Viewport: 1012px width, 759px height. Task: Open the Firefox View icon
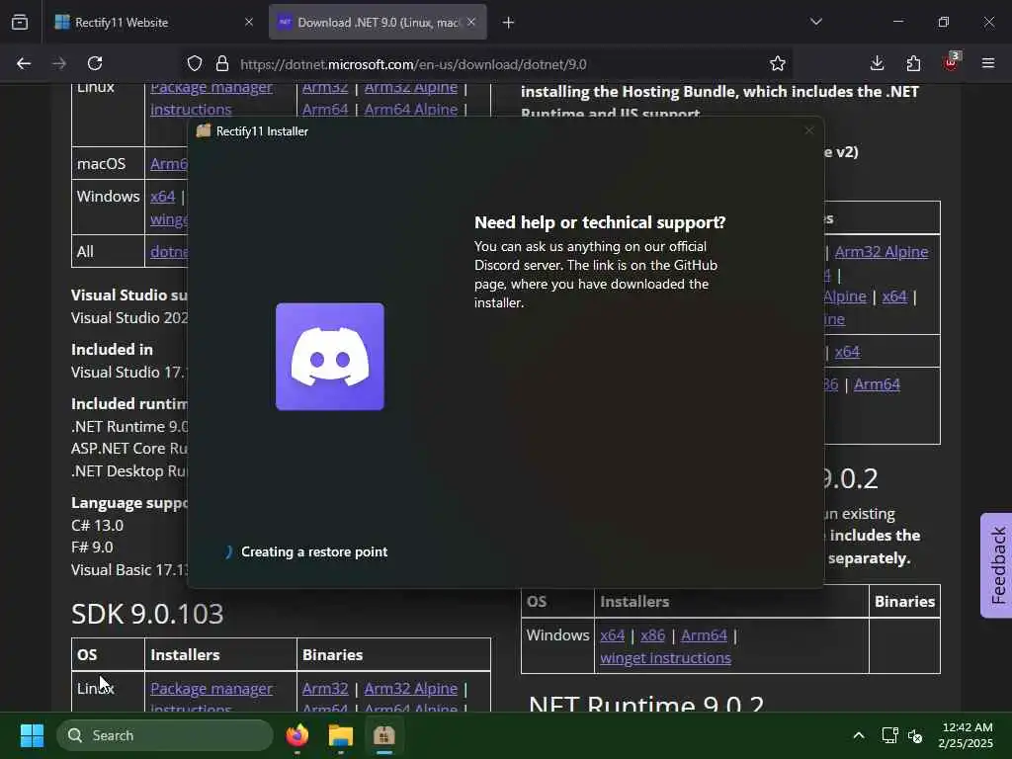pos(20,22)
